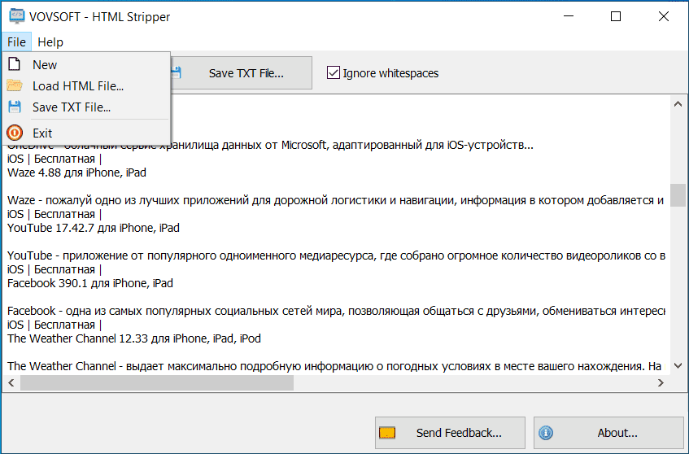Click the vertical scrollbar down arrow

[678, 365]
